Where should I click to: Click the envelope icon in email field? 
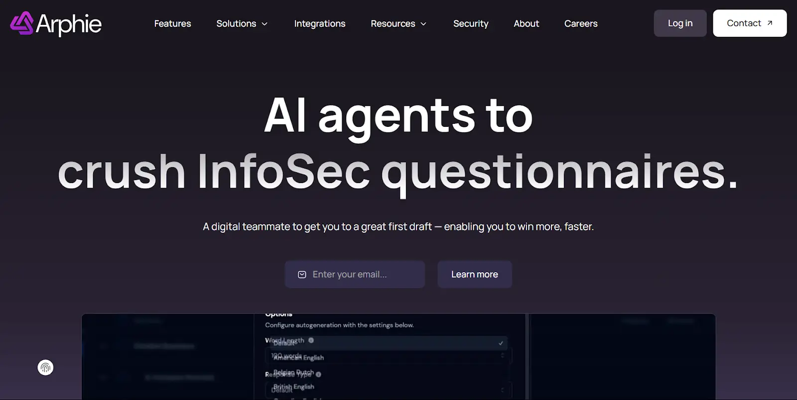(302, 275)
